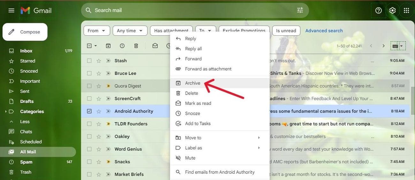Go to the next page of emails
Image resolution: width=415 pixels, height=180 pixels.
[383, 46]
